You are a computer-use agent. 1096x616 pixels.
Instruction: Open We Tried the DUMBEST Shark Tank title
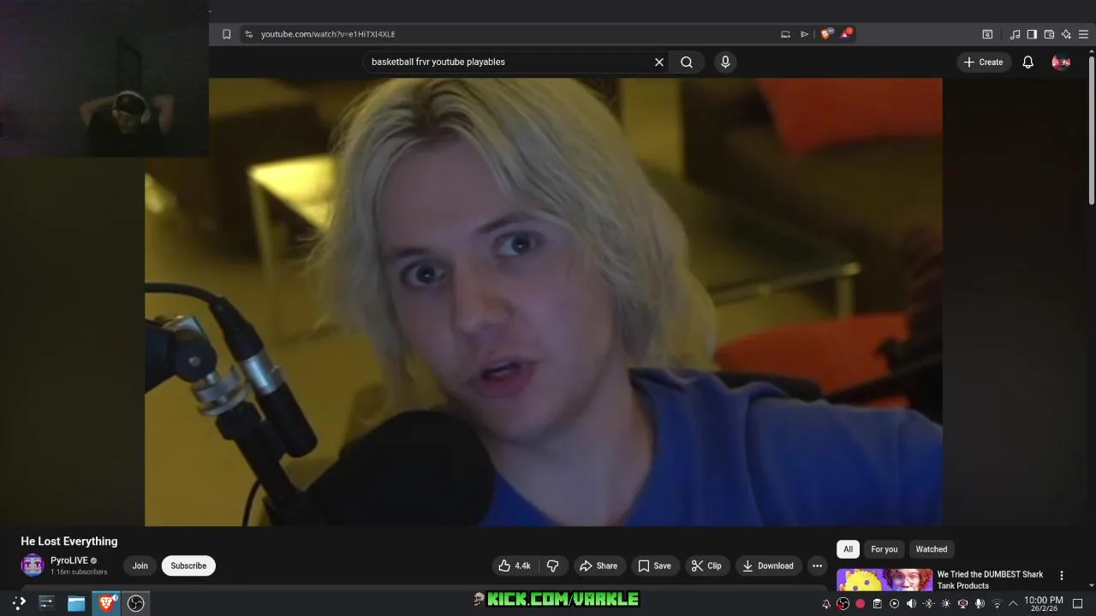tap(991, 580)
